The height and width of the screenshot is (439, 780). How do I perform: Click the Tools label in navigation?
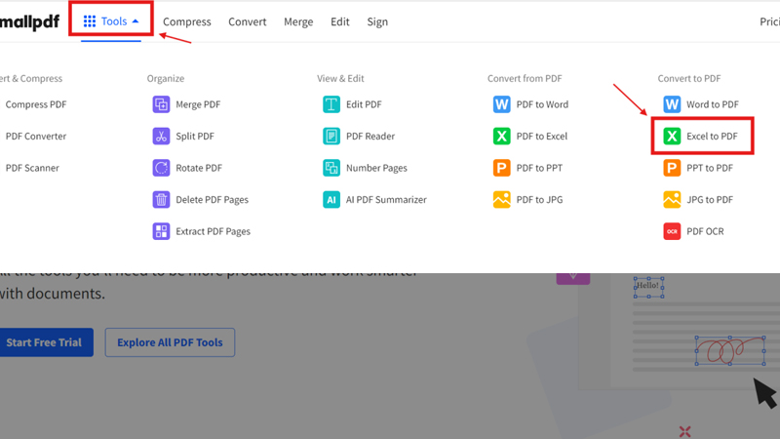(x=114, y=21)
